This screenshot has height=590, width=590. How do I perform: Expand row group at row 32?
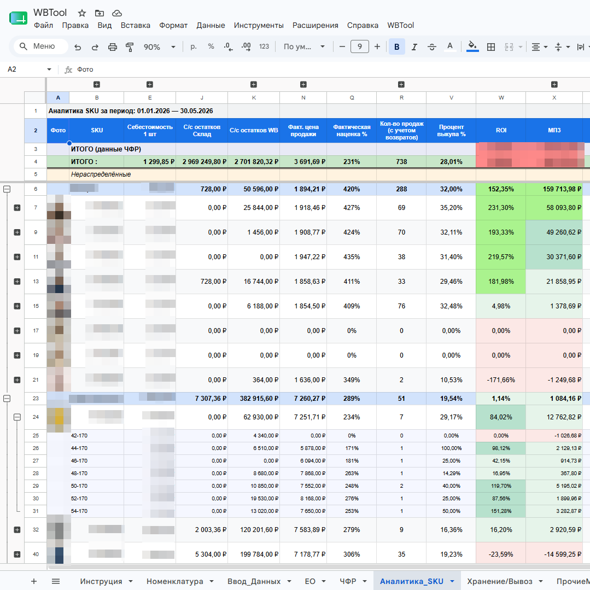17,530
